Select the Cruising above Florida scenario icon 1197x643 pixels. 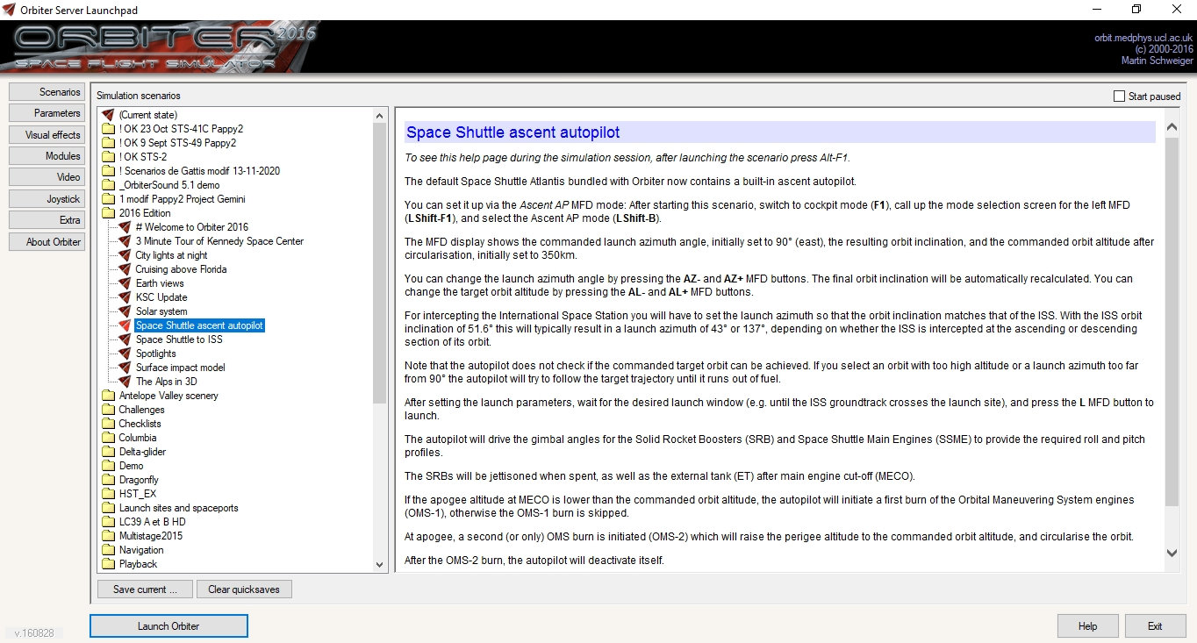125,269
